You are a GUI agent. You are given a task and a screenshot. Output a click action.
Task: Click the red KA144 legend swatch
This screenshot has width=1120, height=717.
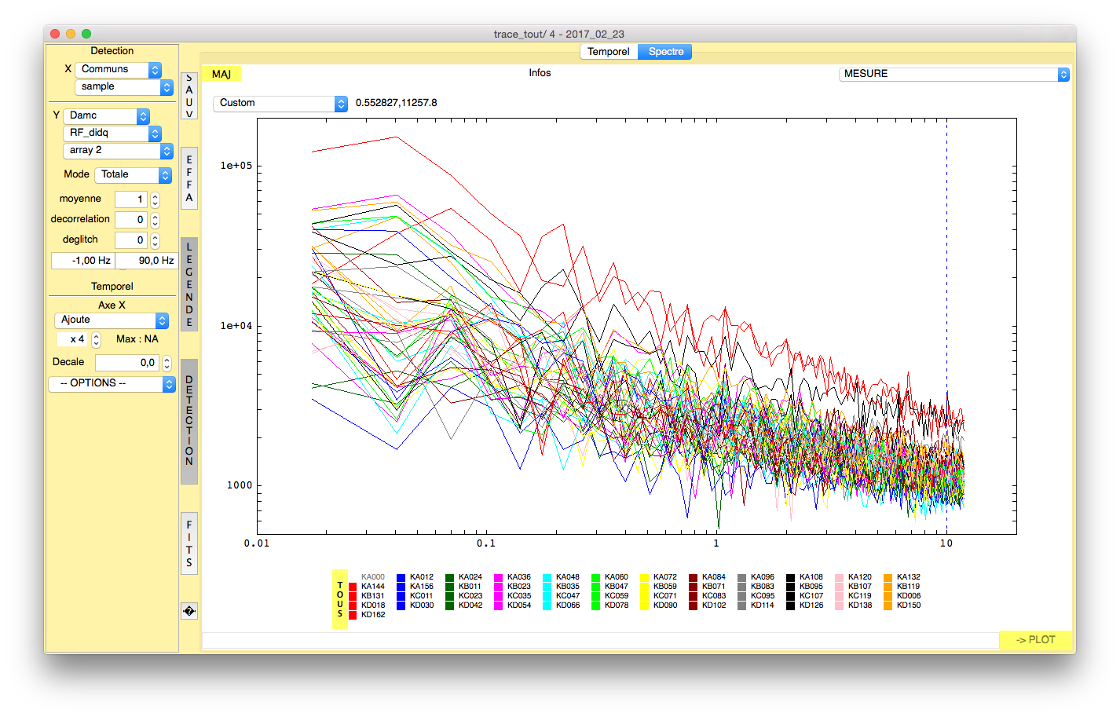[x=353, y=587]
